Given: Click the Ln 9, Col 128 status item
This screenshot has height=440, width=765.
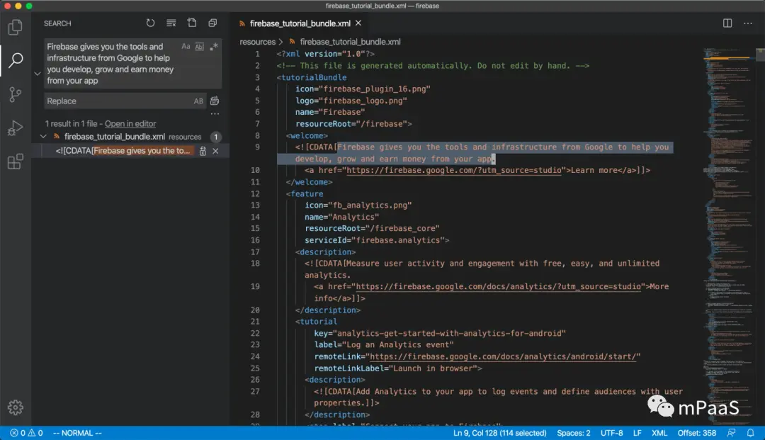Looking at the screenshot, I should coord(499,433).
